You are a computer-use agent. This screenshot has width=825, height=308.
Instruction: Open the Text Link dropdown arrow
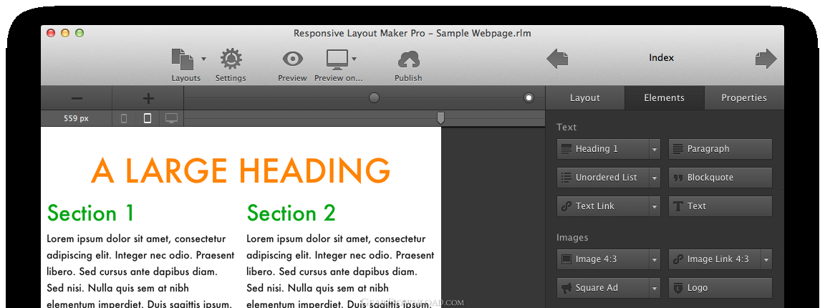point(655,206)
